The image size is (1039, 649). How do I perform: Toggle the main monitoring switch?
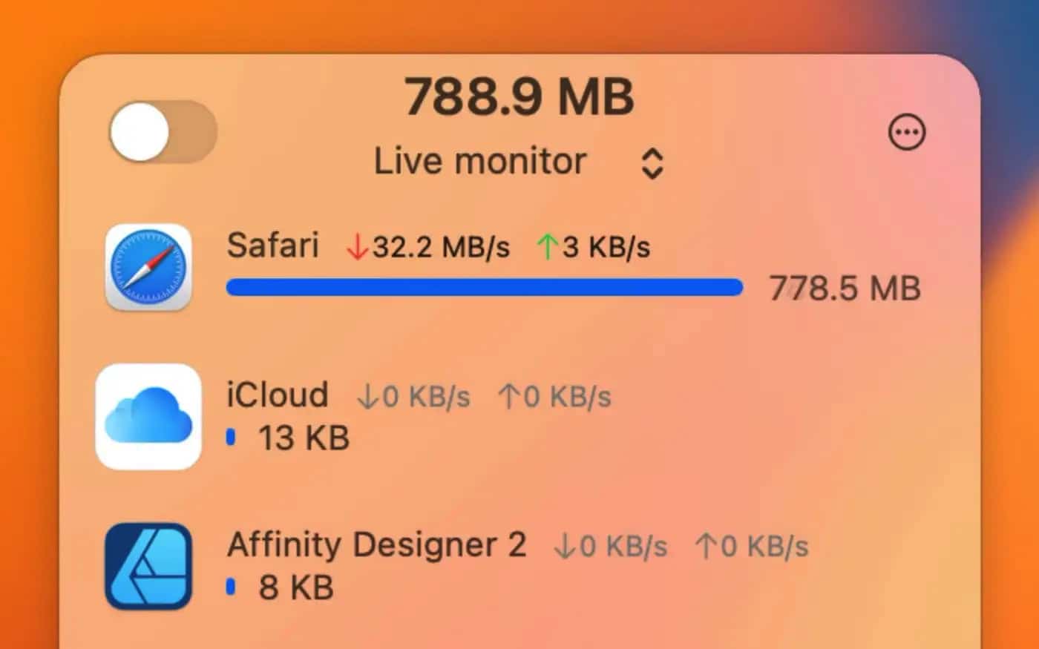(x=163, y=132)
